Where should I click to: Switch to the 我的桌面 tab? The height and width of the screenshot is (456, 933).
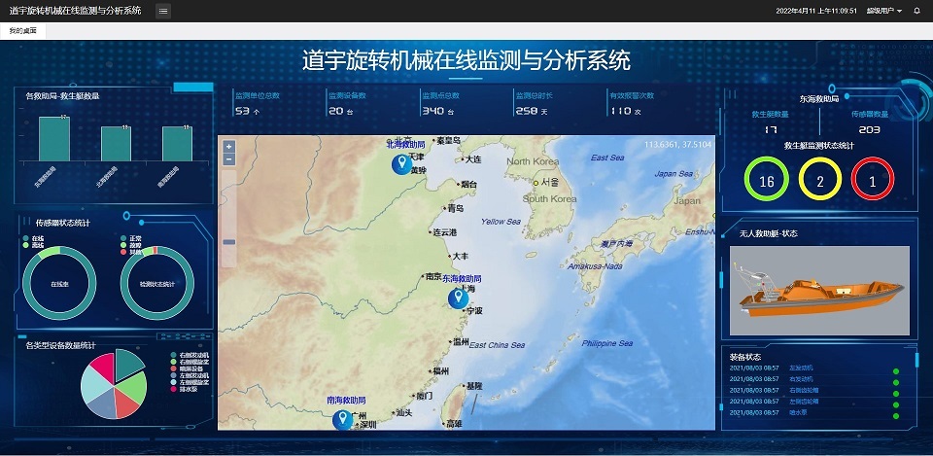[x=23, y=31]
